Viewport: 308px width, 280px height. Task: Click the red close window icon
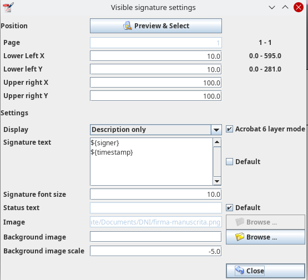(299, 7)
